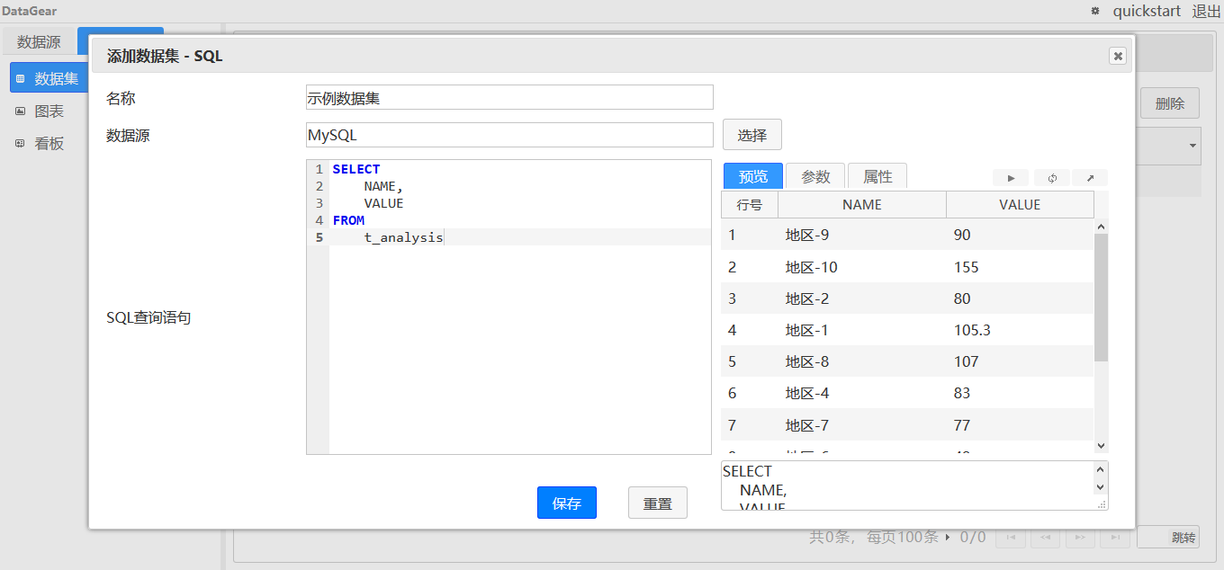Open preview in new window via arrow icon

point(1090,177)
